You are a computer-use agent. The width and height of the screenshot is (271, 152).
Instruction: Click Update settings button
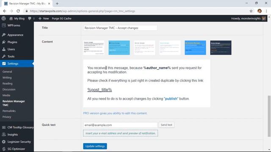pyautogui.click(x=95, y=146)
